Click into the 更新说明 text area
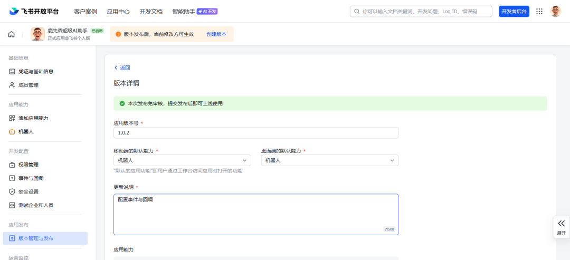 [x=256, y=214]
